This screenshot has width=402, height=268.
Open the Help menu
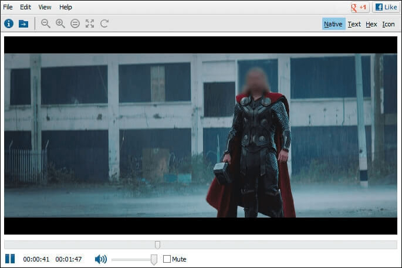pyautogui.click(x=66, y=7)
